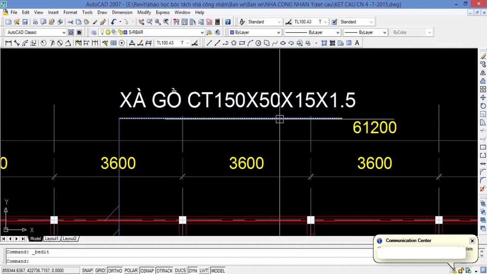The height and width of the screenshot is (274, 487).
Task: Select the Angular dimension tool
Action: point(68,43)
